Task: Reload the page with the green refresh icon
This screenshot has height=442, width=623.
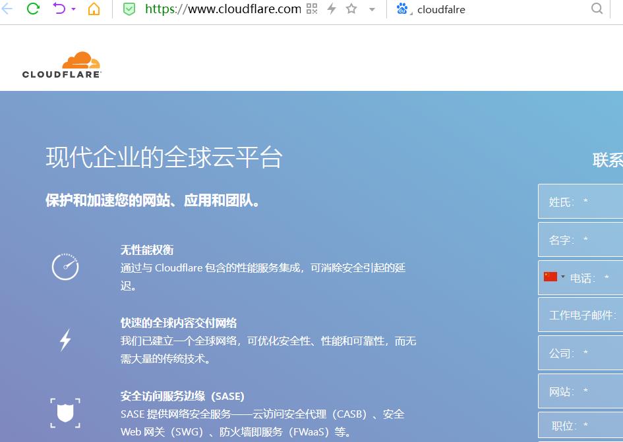Action: click(x=33, y=9)
